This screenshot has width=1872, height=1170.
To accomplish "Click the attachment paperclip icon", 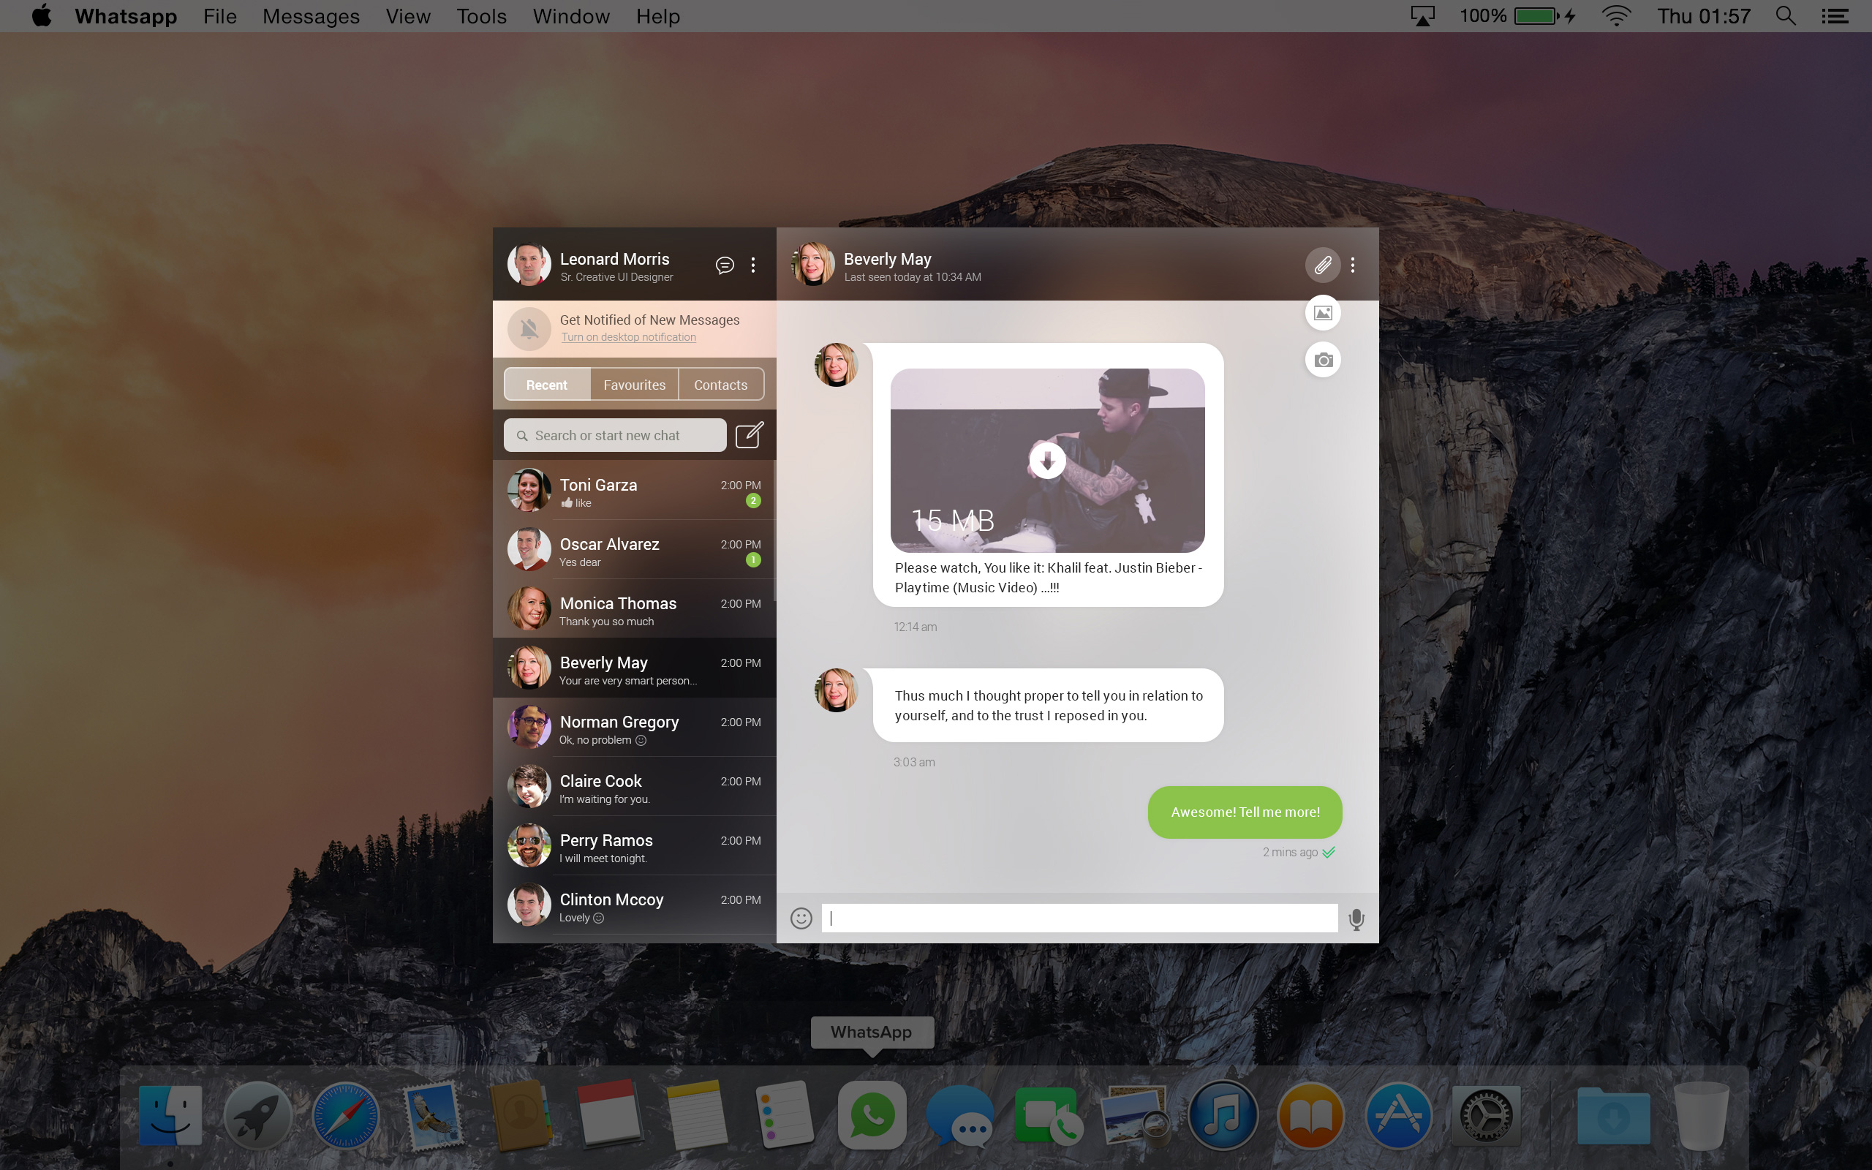I will [1322, 264].
